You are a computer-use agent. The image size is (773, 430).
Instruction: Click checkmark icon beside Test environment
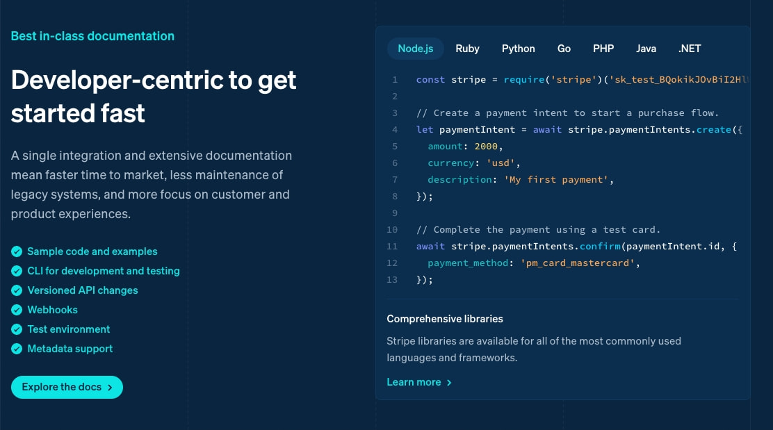(17, 329)
